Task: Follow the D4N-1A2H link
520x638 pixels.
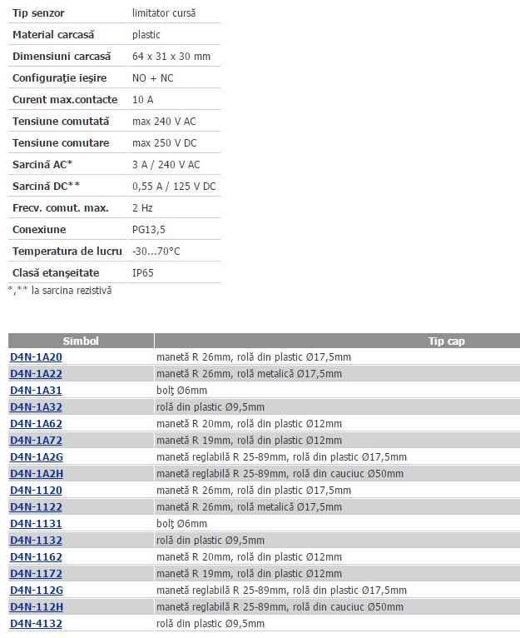Action: [x=37, y=474]
